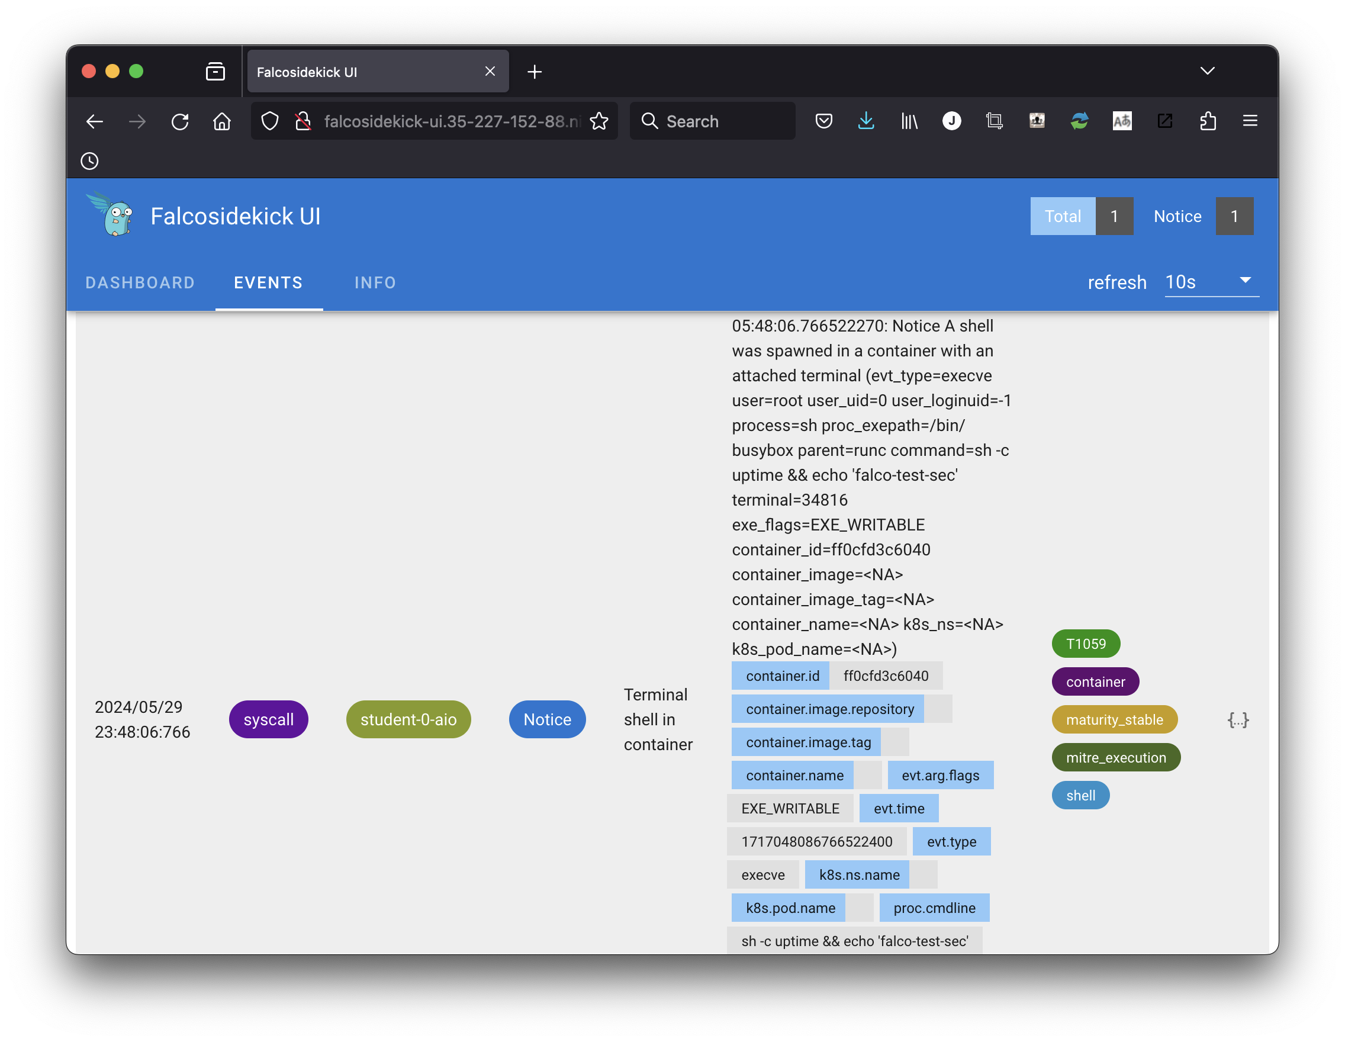Click the sh -c uptime command value
Viewport: 1345px width, 1042px height.
coord(855,940)
